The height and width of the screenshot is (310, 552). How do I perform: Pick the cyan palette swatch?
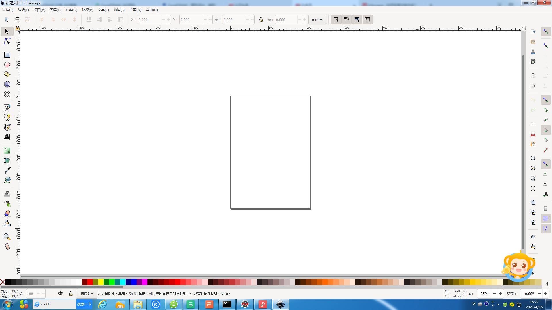[123, 282]
